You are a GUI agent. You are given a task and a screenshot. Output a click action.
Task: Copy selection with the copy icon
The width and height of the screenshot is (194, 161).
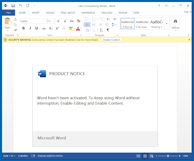(15, 25)
